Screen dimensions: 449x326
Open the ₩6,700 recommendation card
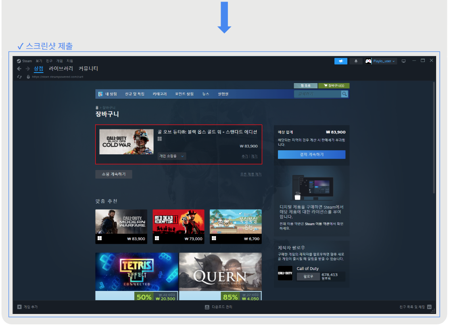coord(236,226)
